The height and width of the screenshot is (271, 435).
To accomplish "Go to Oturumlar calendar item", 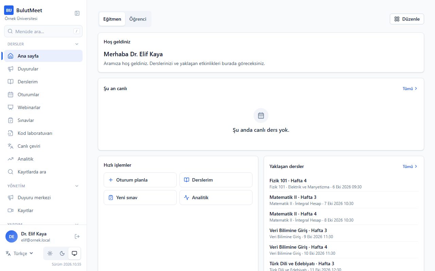I will (43, 95).
